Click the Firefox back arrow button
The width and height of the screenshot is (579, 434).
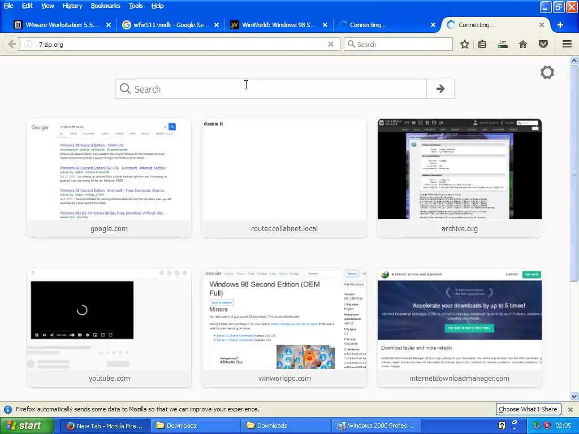click(12, 44)
